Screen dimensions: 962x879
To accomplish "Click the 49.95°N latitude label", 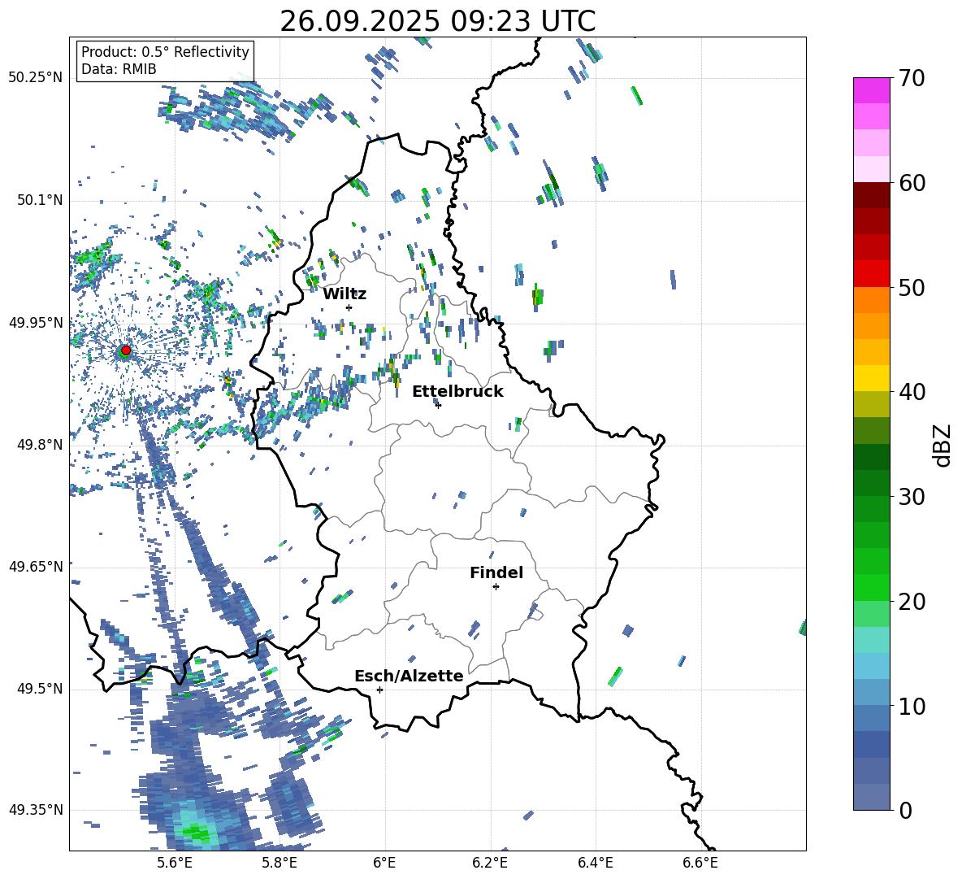I will tap(36, 323).
